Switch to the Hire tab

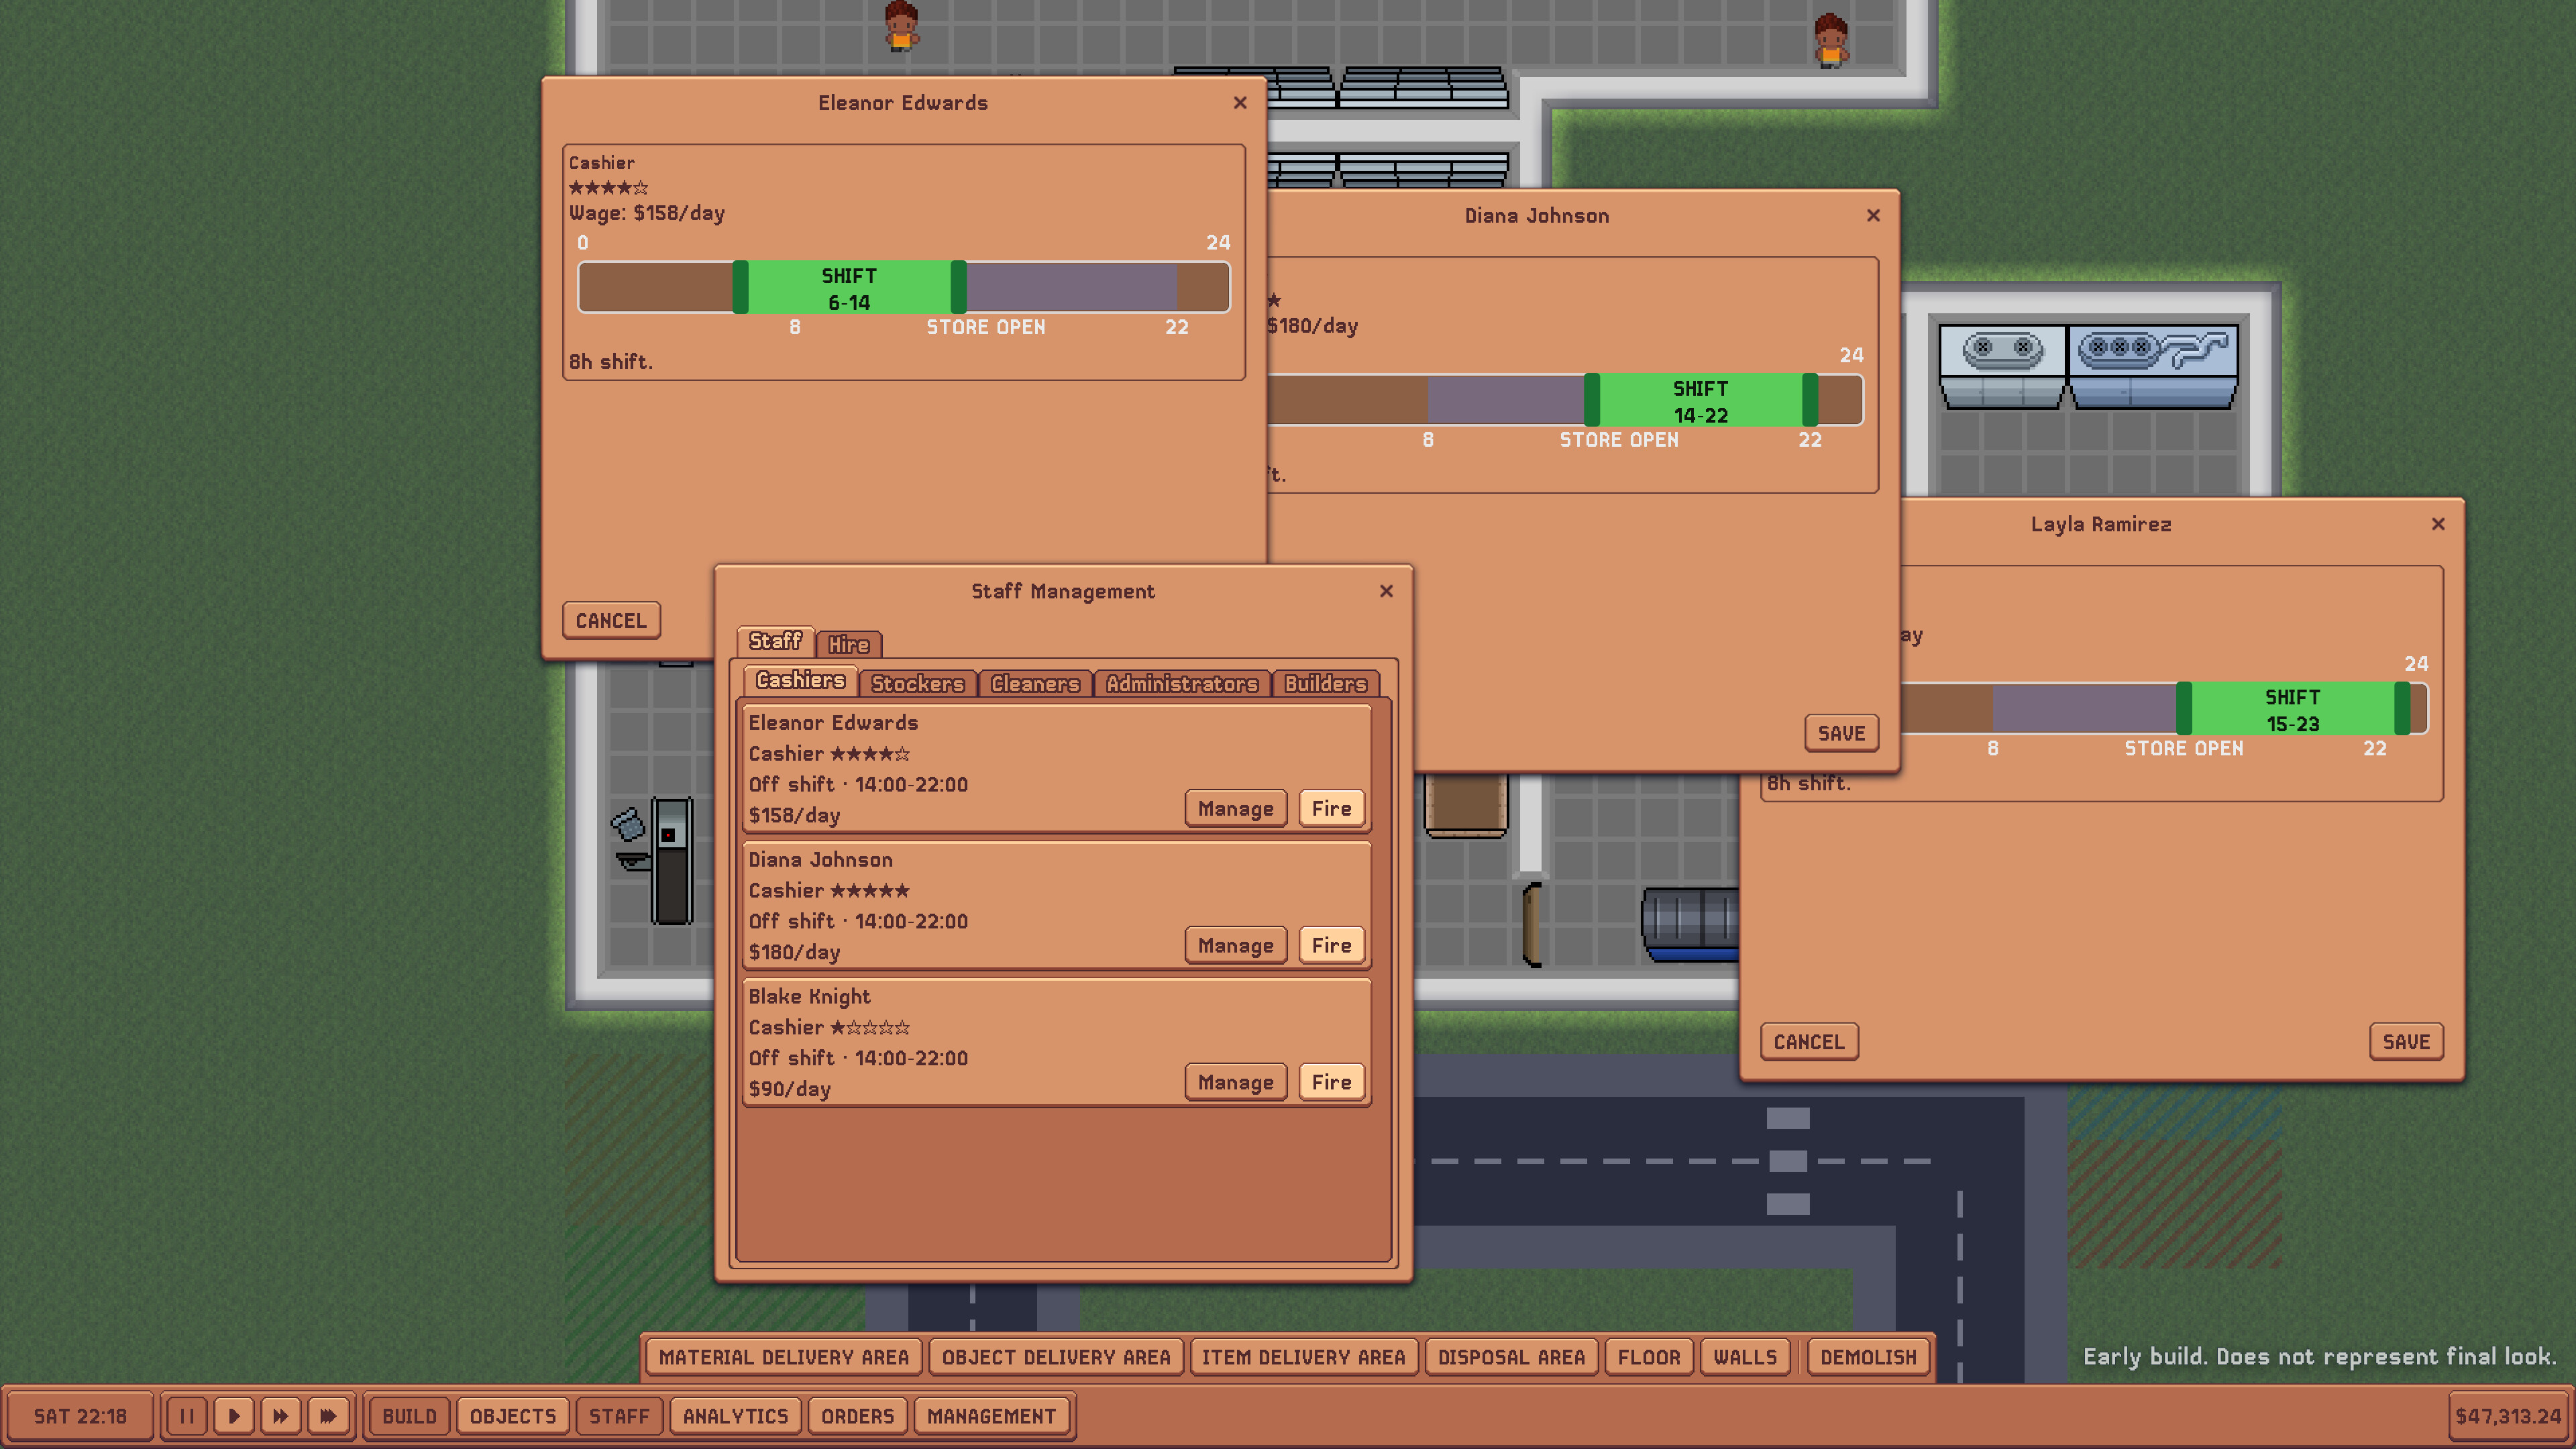coord(848,644)
